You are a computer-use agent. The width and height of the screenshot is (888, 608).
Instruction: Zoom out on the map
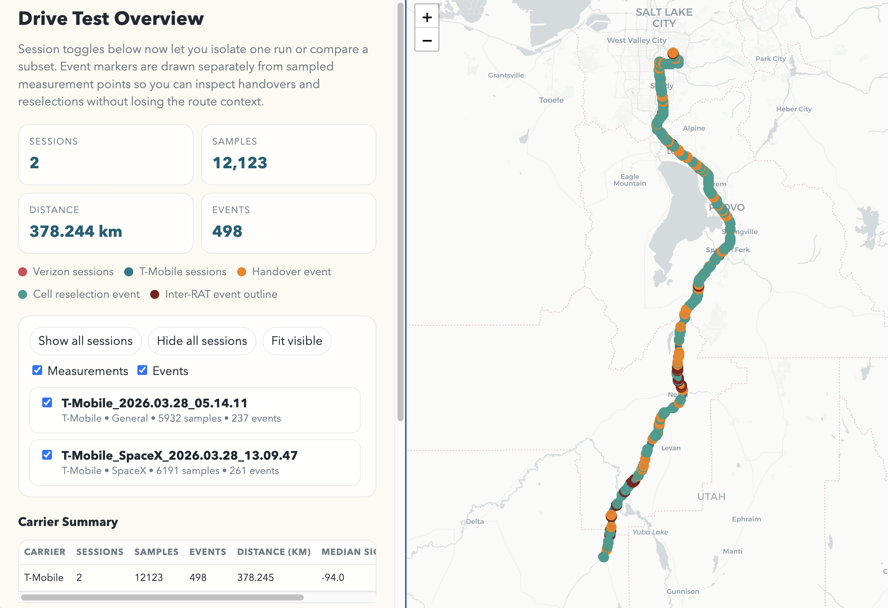(x=427, y=41)
